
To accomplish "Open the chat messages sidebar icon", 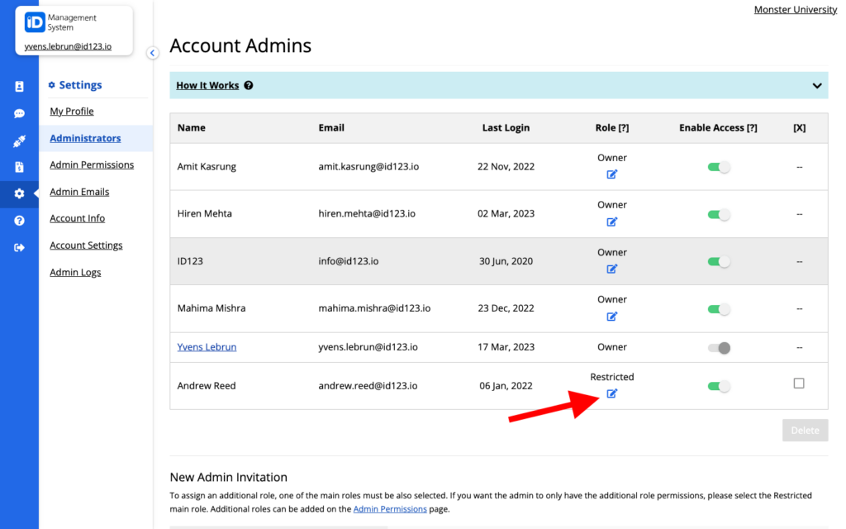I will (19, 113).
